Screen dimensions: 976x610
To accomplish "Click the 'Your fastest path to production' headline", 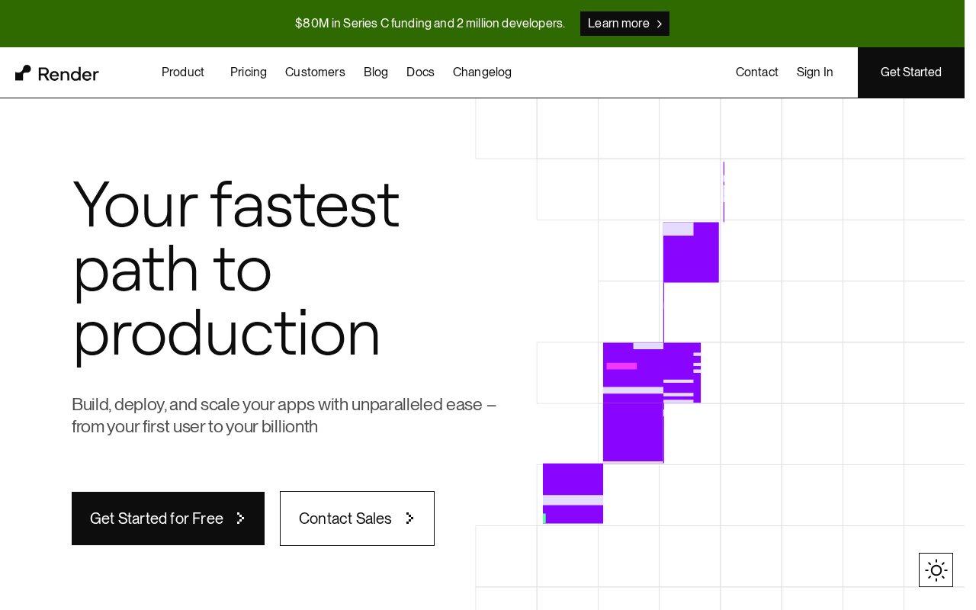I will point(236,268).
